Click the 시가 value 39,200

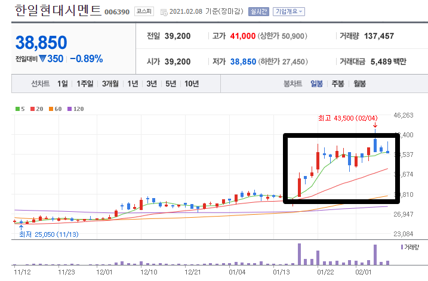tap(177, 61)
